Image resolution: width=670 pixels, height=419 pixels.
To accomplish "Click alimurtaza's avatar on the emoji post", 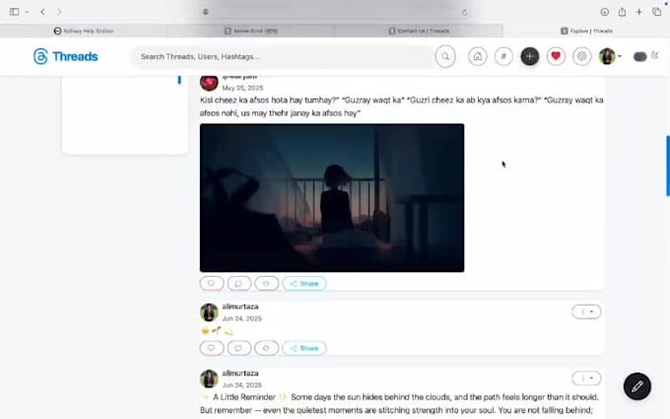I will [x=209, y=313].
